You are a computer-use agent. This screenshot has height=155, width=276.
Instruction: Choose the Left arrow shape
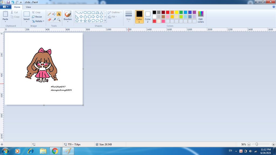[x=97, y=17]
